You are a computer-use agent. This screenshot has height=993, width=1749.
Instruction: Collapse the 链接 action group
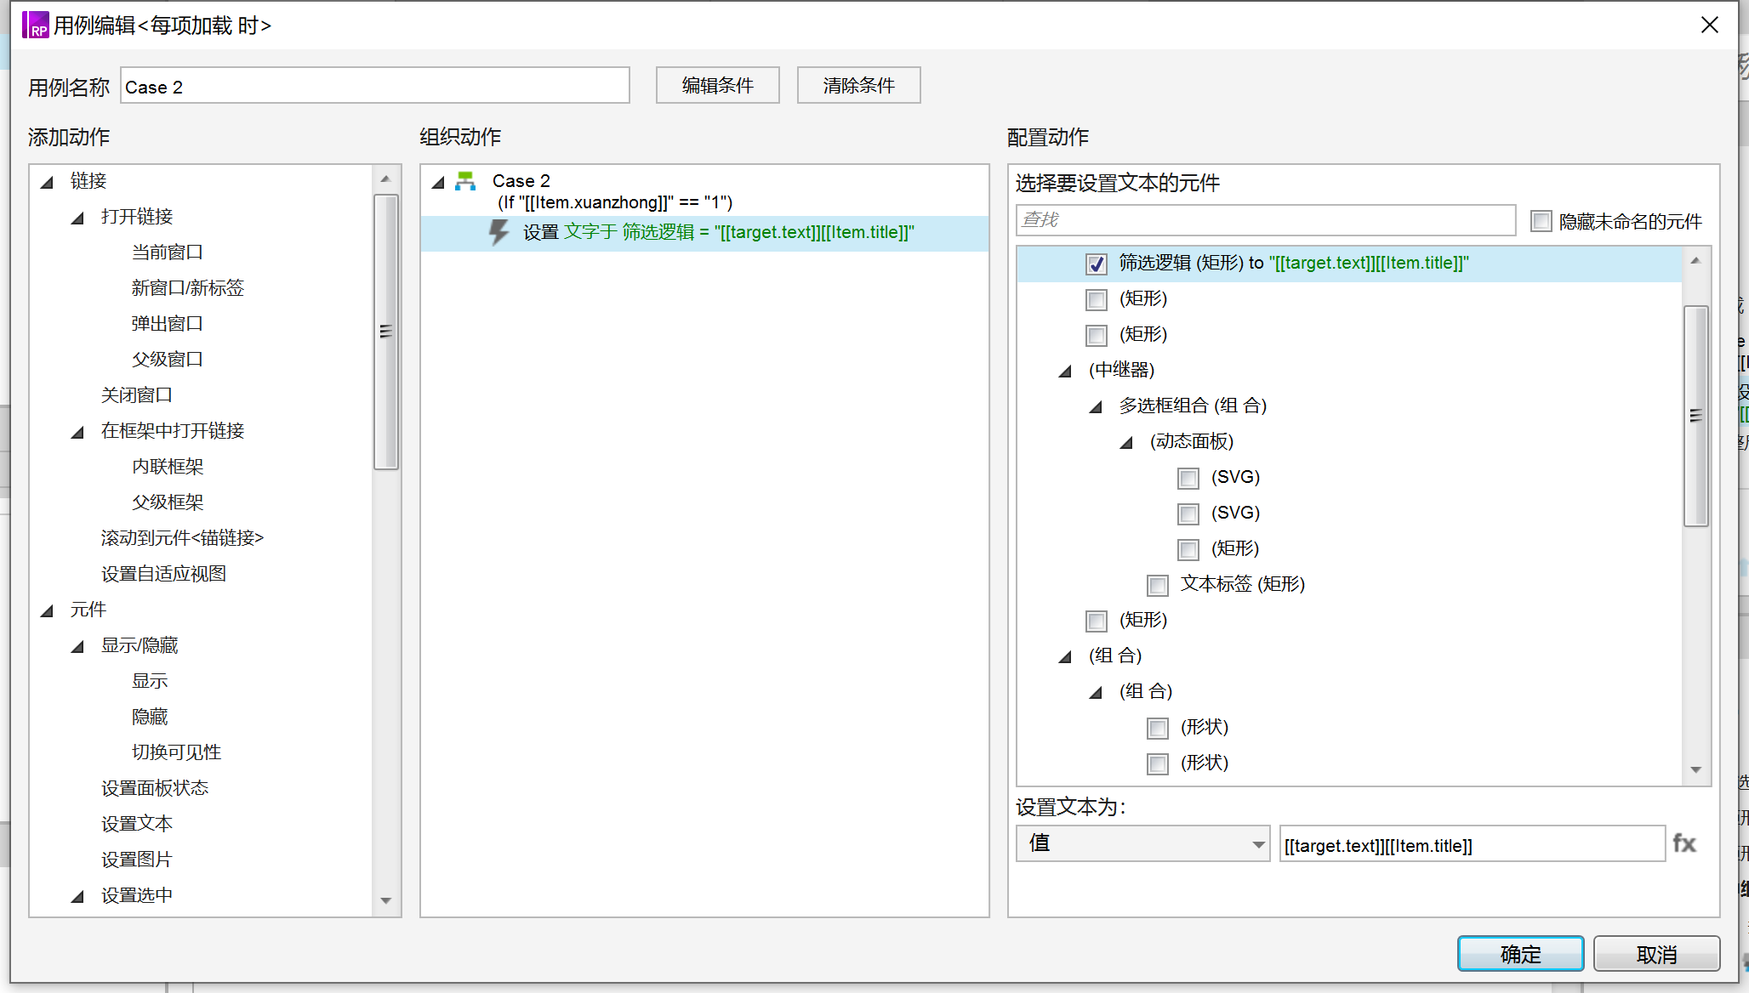(48, 182)
